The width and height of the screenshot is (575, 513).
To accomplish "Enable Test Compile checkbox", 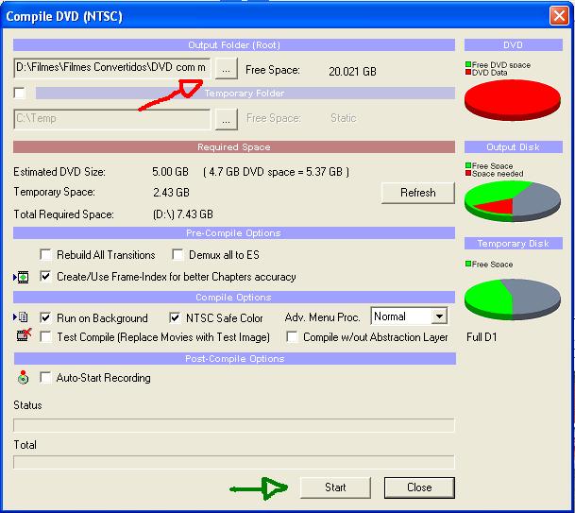I will (45, 336).
